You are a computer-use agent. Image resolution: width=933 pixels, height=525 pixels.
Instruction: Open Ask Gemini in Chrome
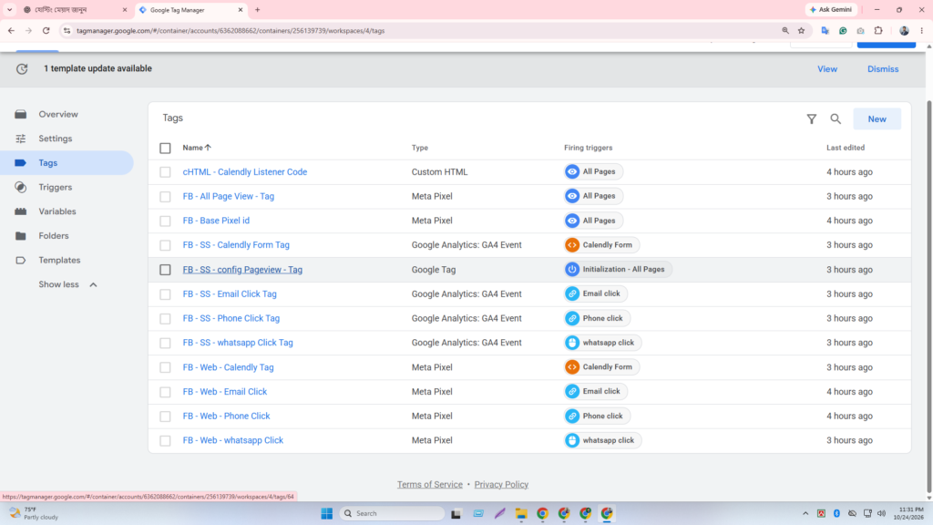831,9
